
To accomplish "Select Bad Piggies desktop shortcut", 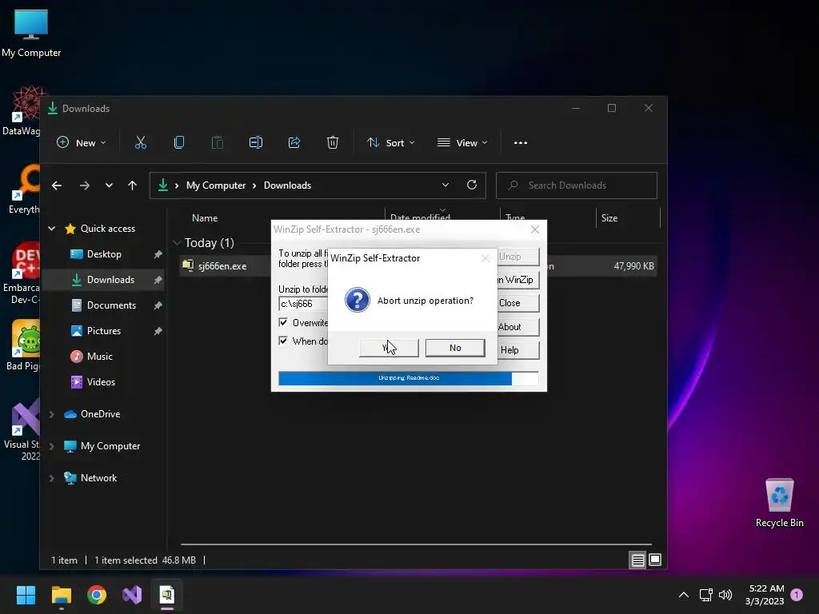I will (x=22, y=345).
